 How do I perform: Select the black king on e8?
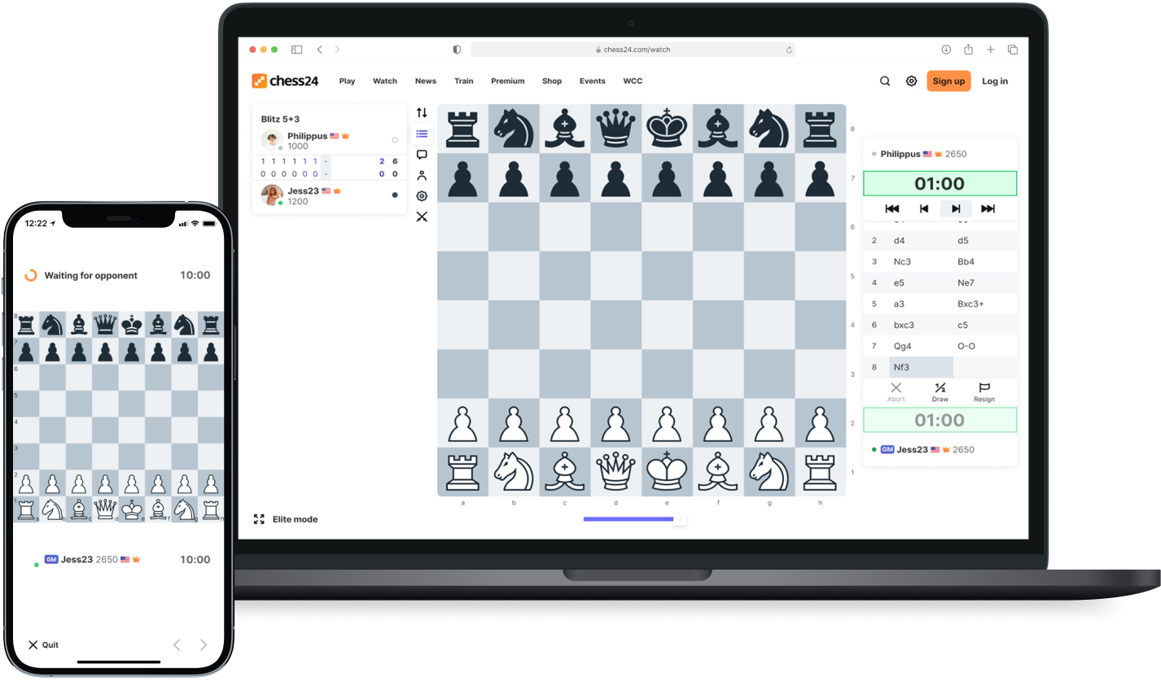tap(667, 129)
